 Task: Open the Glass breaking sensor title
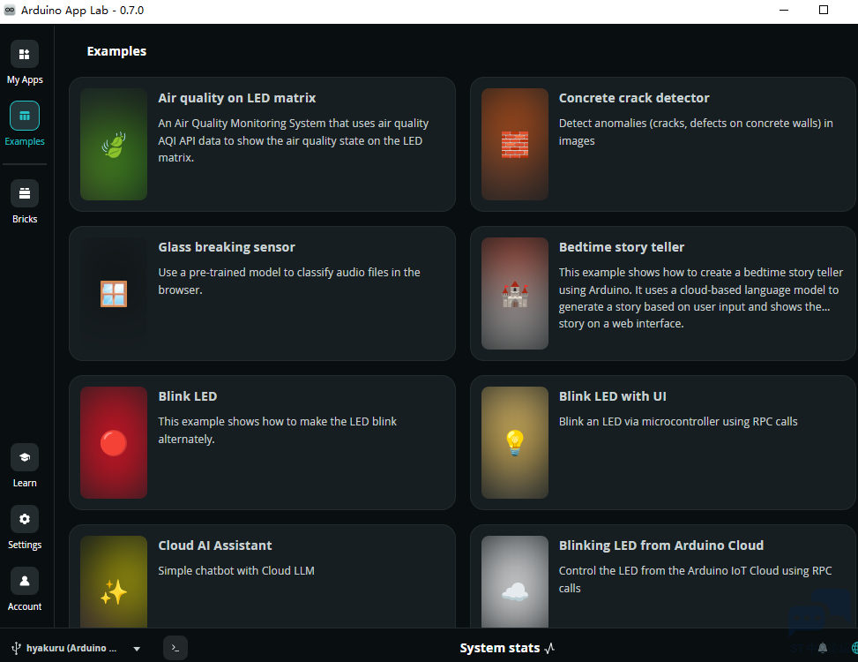[x=227, y=247]
